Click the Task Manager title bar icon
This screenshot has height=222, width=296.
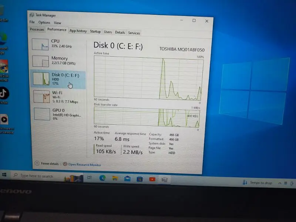tap(32, 15)
